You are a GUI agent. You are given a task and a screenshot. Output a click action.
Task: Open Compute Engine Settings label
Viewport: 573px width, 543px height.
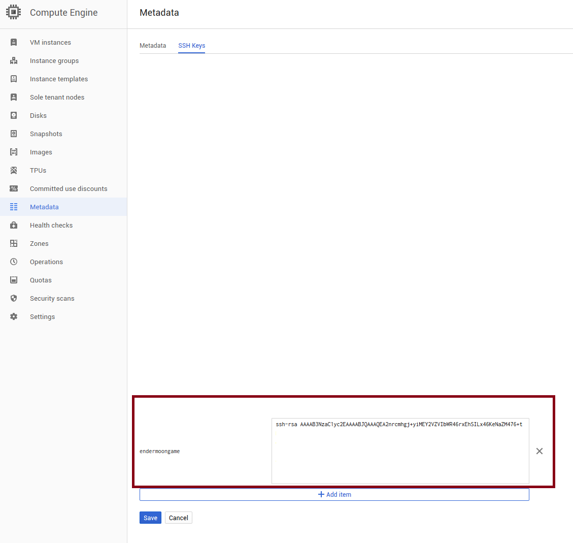point(43,316)
